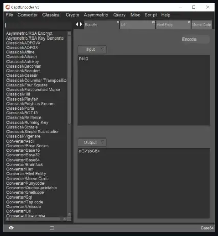
Task: Open the Script menu
Action: pos(151,15)
